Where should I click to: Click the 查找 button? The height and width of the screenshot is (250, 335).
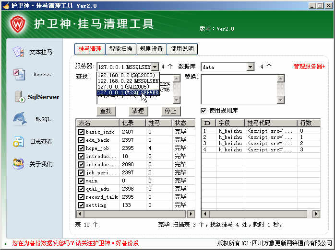pyautogui.click(x=106, y=111)
